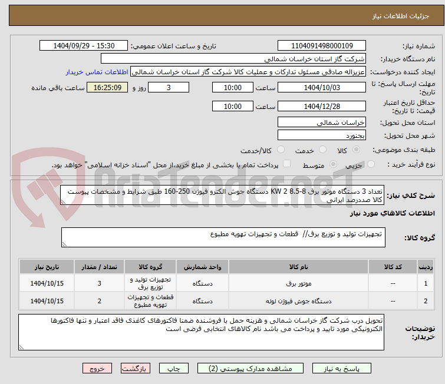Click the شماره نیاز field 1104091498000109
The width and height of the screenshot is (445, 384).
point(322,45)
